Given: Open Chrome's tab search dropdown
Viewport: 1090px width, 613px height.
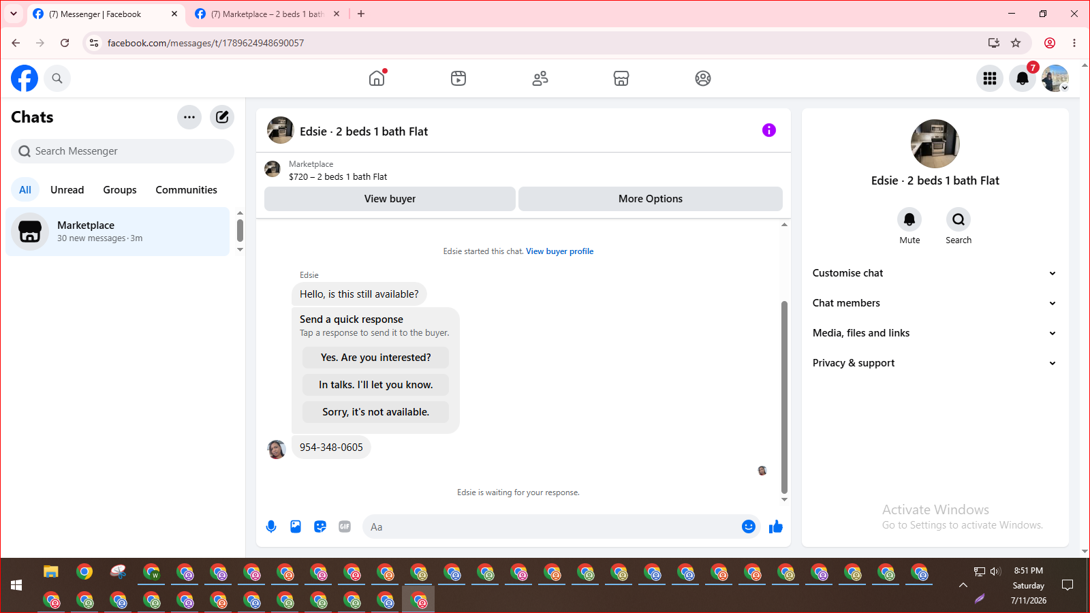Looking at the screenshot, I should click(14, 14).
